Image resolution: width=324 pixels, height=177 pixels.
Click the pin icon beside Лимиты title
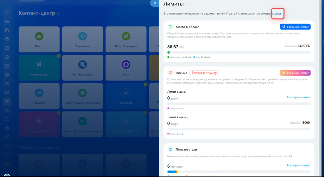point(187,4)
